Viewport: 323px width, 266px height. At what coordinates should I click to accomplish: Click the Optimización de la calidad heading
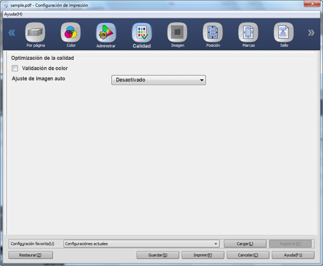(42, 58)
